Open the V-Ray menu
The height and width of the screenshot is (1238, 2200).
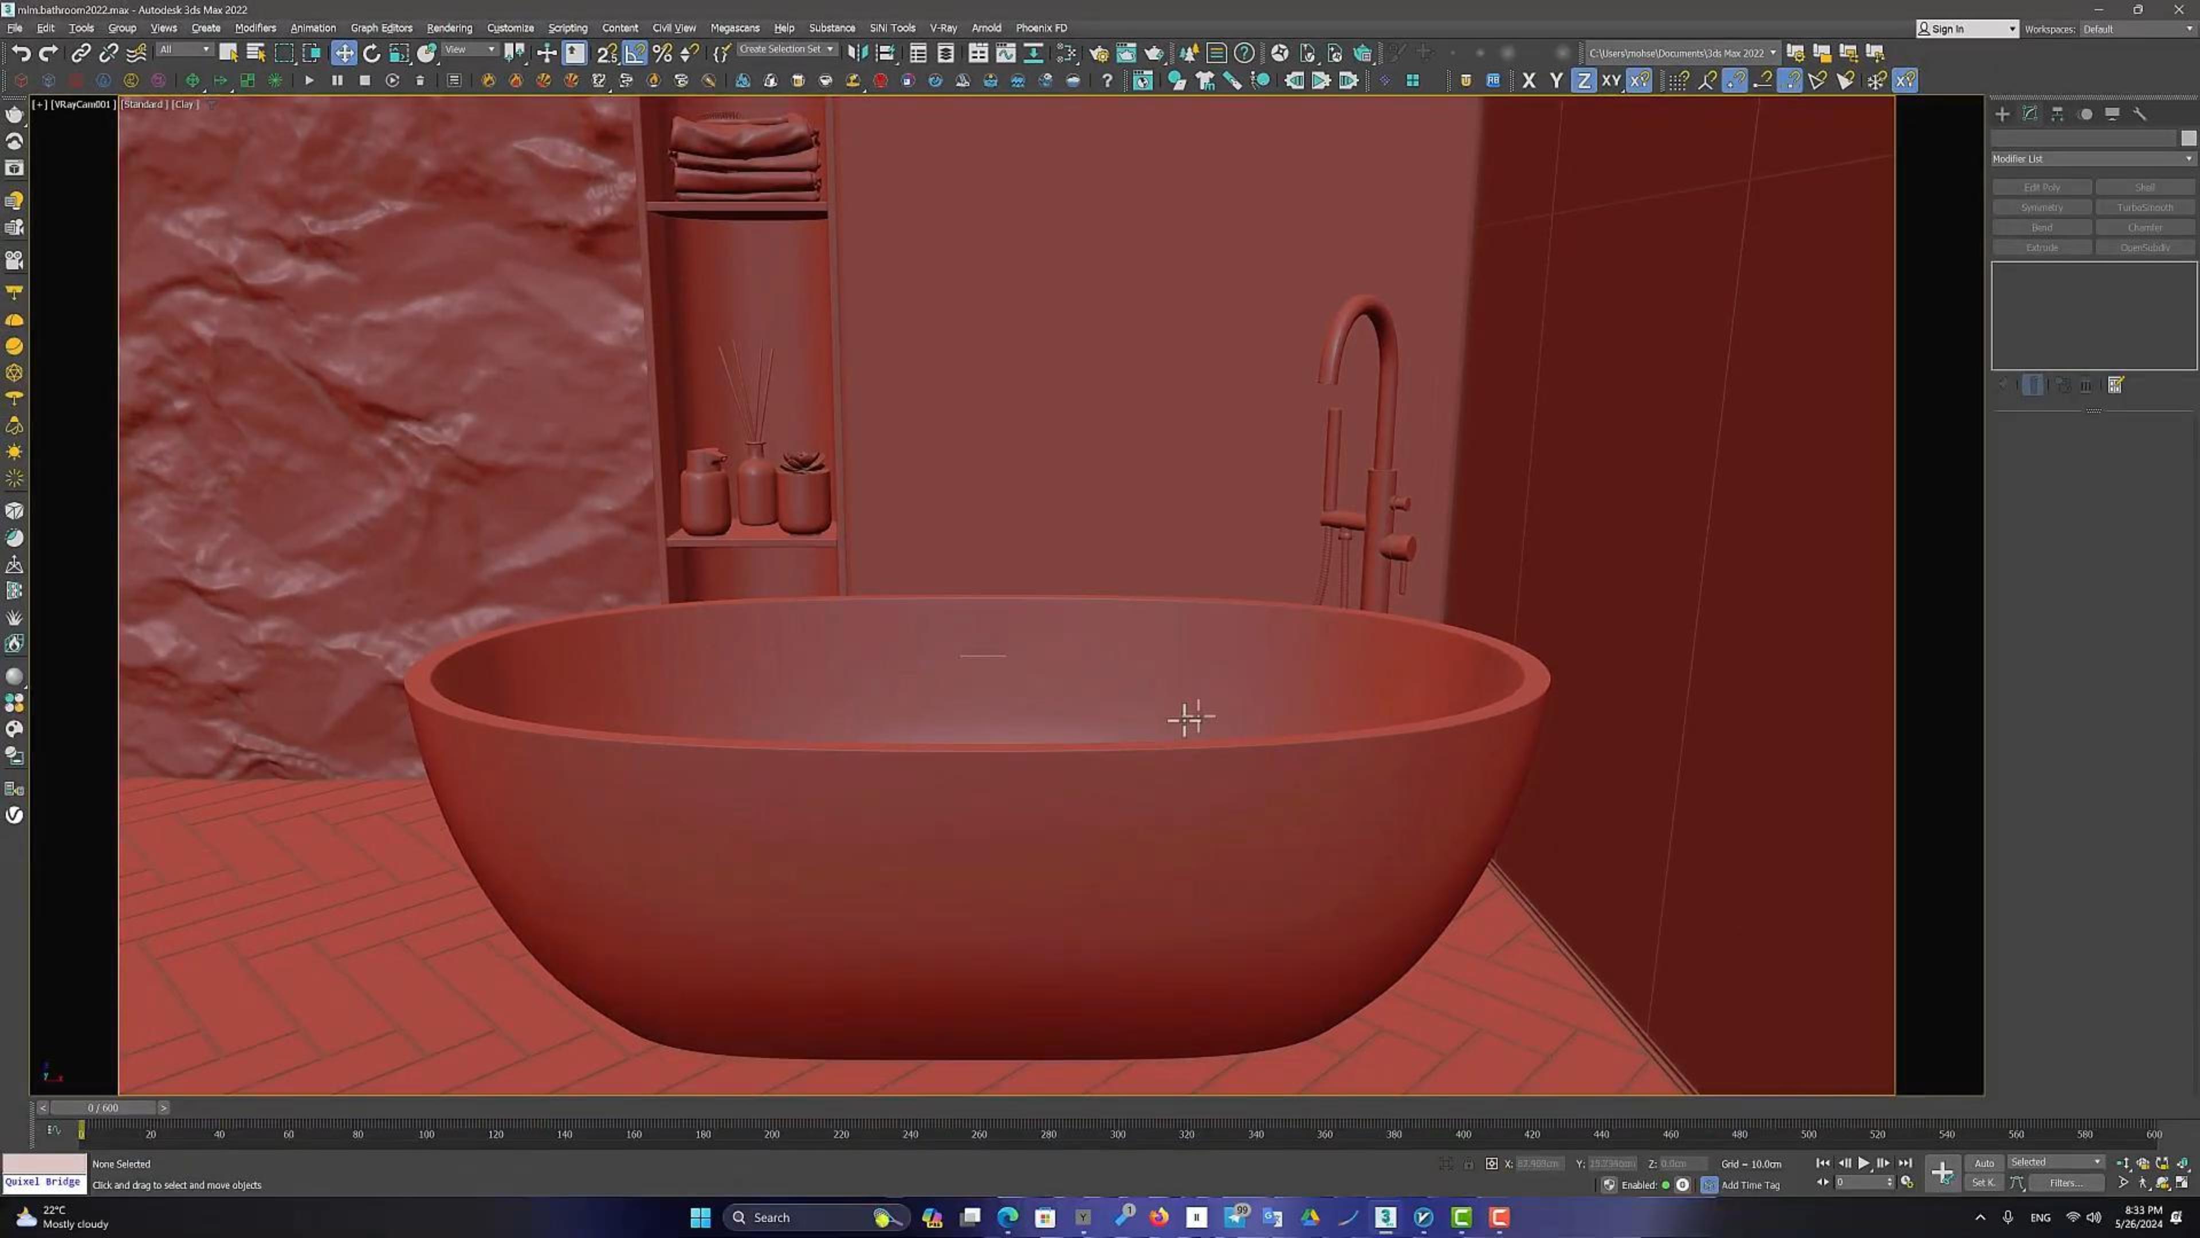[x=943, y=28]
